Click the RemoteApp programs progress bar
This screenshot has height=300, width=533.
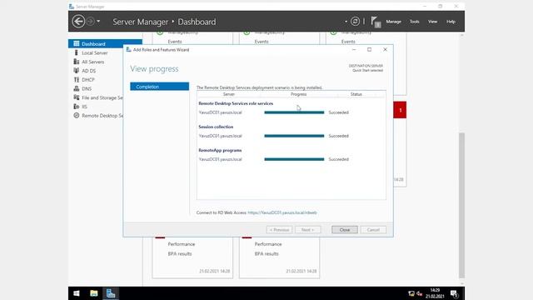click(294, 159)
